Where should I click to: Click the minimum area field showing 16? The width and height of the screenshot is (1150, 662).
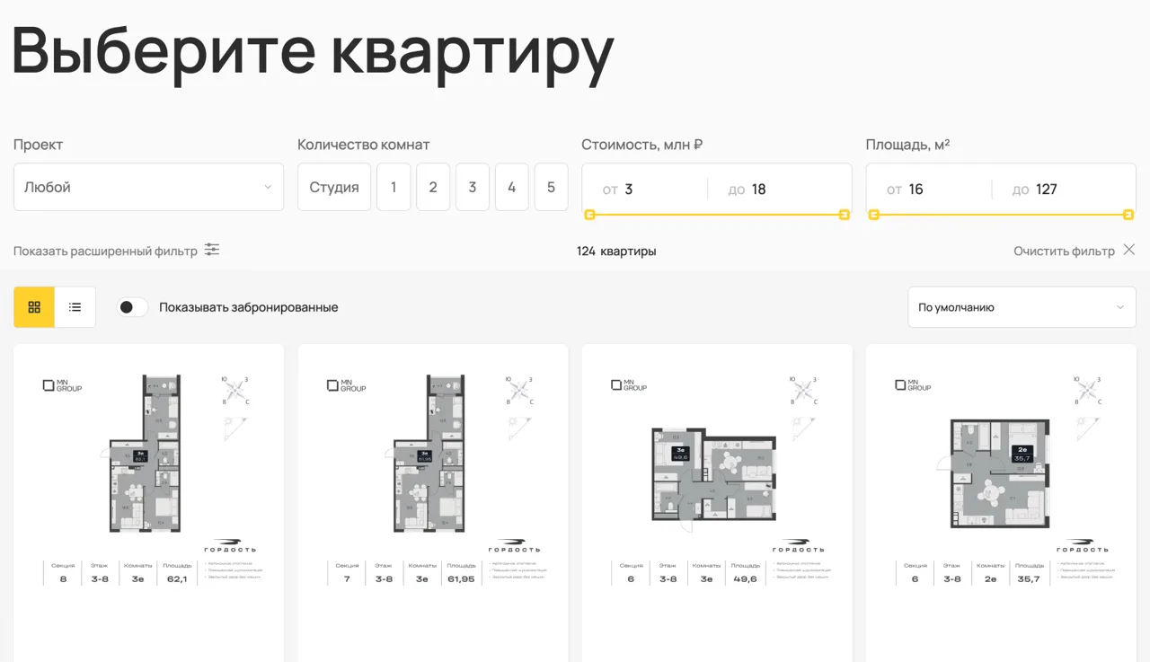929,189
